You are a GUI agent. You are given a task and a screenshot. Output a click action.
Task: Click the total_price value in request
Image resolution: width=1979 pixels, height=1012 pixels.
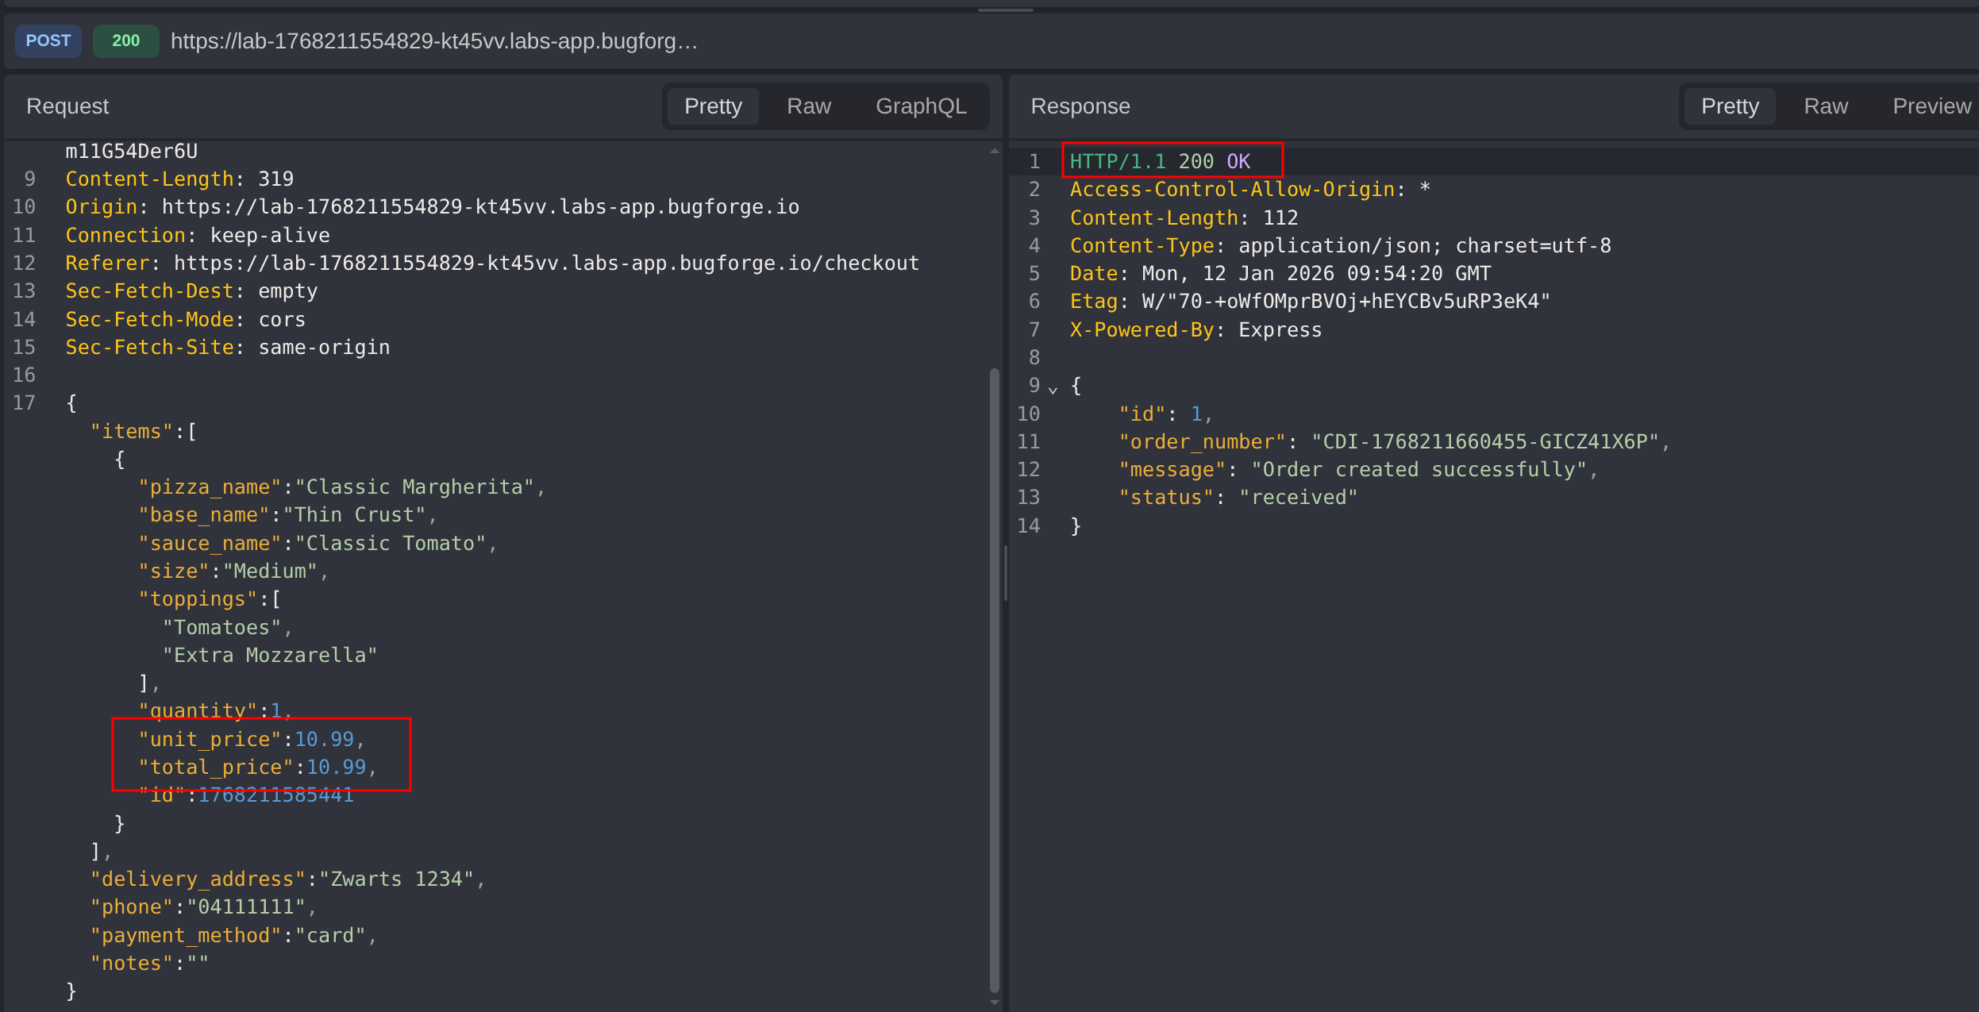coord(336,768)
